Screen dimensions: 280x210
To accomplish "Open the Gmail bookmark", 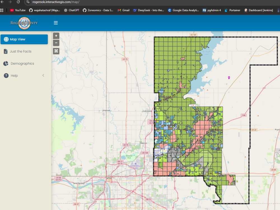I will (x=123, y=10).
